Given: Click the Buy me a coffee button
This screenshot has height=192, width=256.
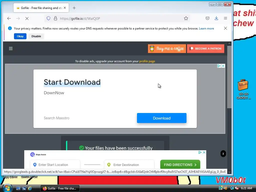Looking at the screenshot, I should 167,48.
